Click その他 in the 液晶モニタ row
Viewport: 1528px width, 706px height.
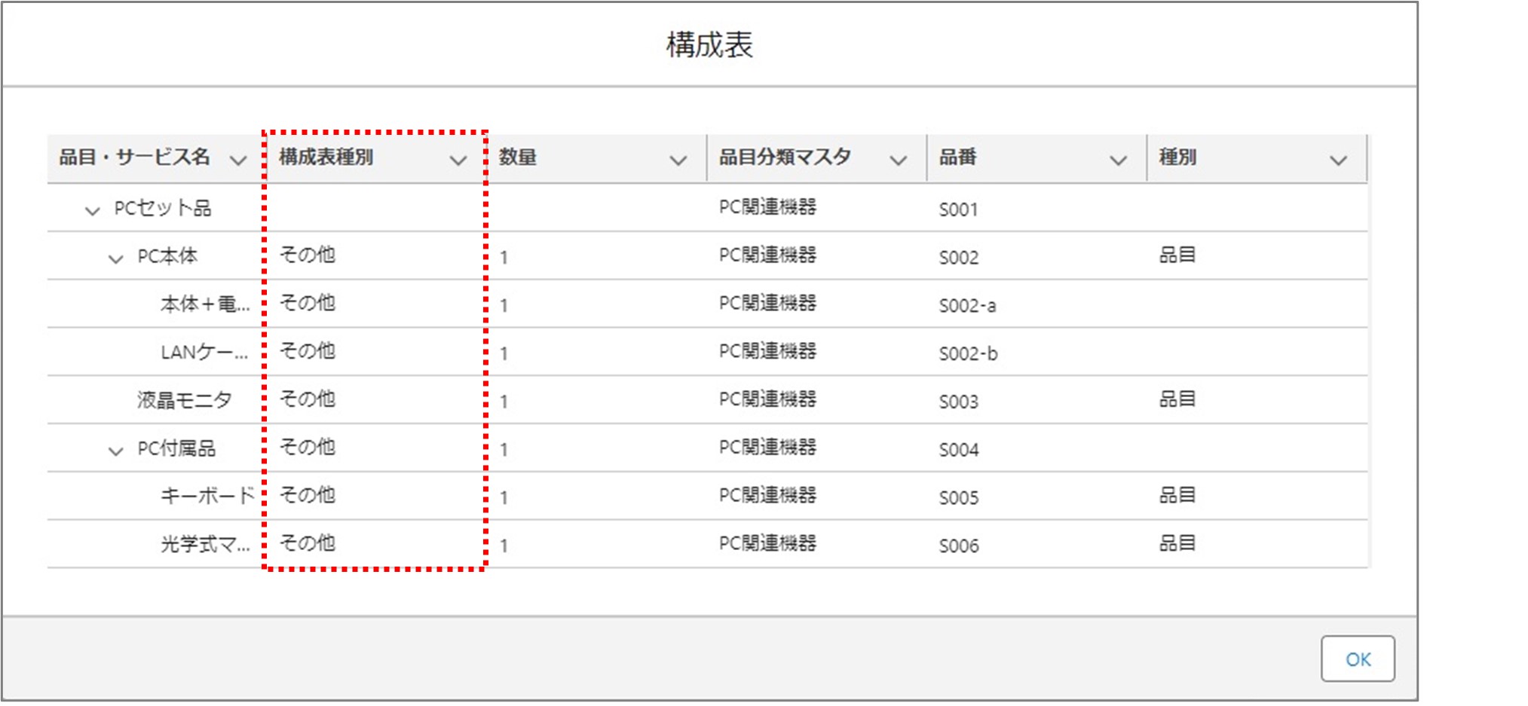click(x=308, y=399)
